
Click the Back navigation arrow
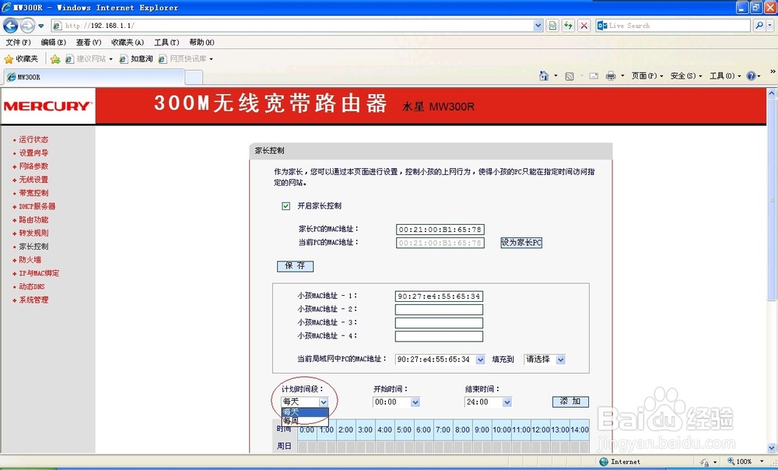click(x=10, y=25)
